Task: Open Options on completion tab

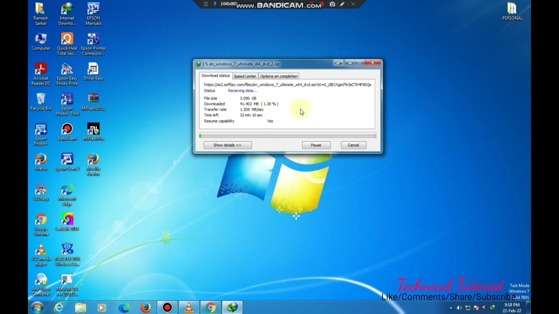Action: 279,76
